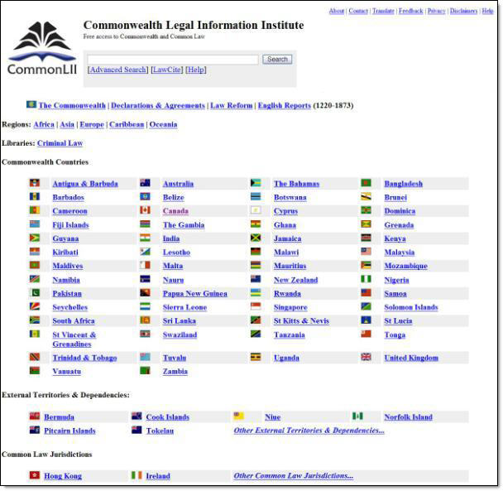Focus the search text field
This screenshot has width=503, height=491.
click(x=173, y=60)
